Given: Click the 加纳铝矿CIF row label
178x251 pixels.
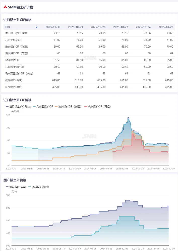Looking at the screenshot, I should pyautogui.click(x=12, y=60).
